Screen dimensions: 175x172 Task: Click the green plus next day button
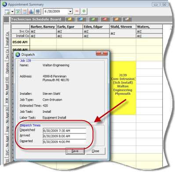coord(84,11)
